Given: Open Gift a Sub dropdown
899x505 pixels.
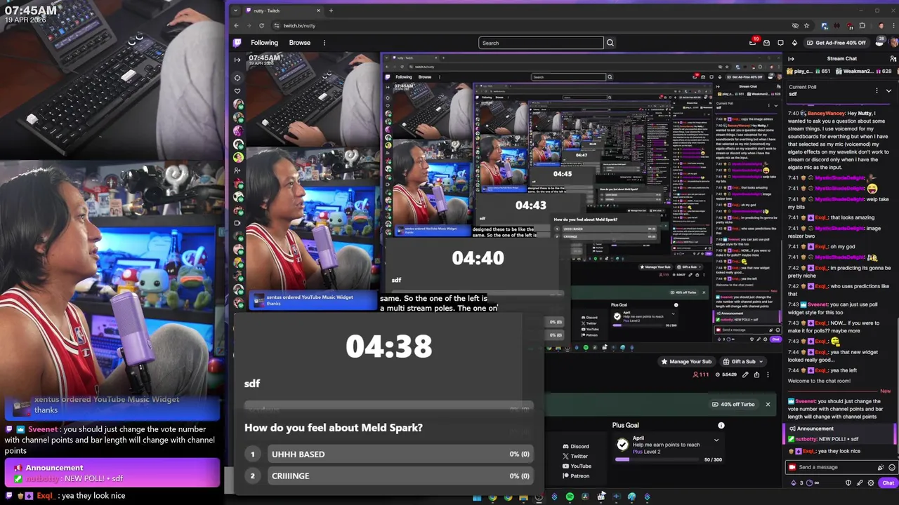Looking at the screenshot, I should [743, 361].
